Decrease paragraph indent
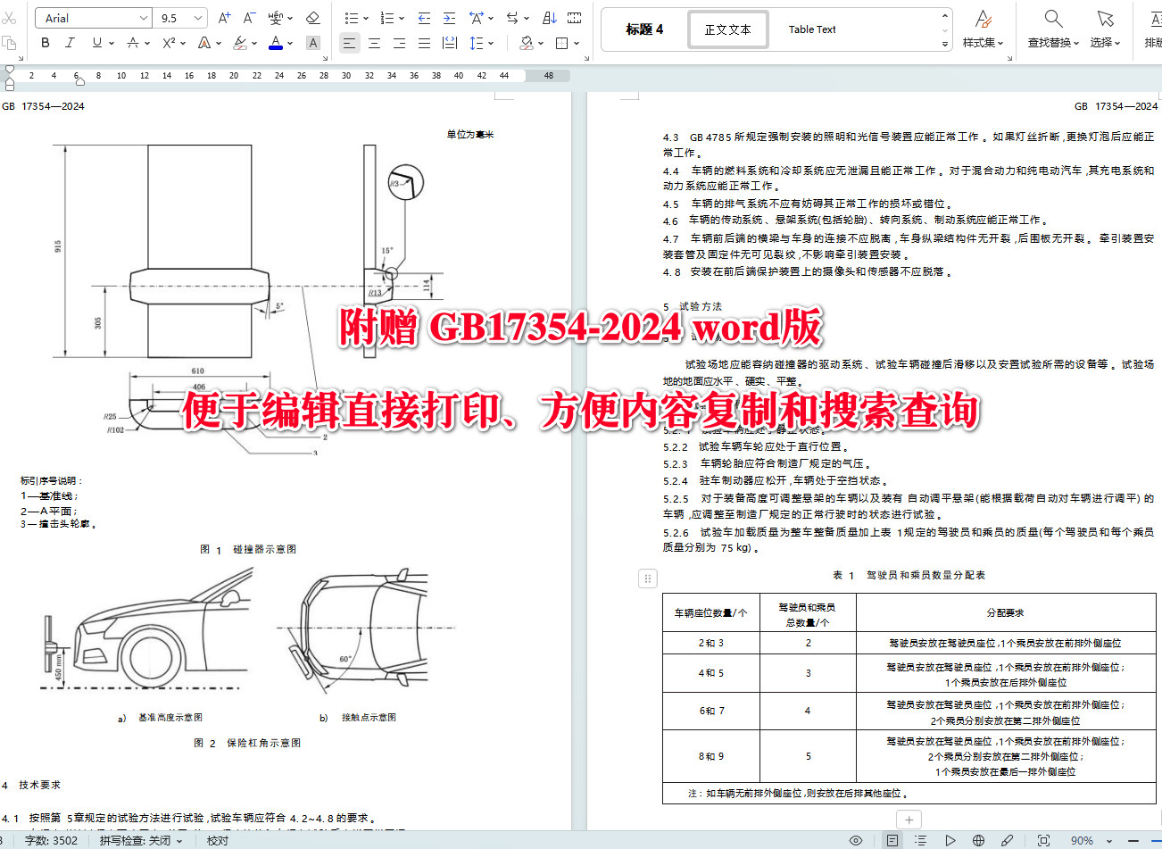Image resolution: width=1162 pixels, height=849 pixels. pos(424,18)
